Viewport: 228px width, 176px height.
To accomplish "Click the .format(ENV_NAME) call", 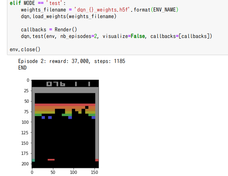I will [x=154, y=10].
